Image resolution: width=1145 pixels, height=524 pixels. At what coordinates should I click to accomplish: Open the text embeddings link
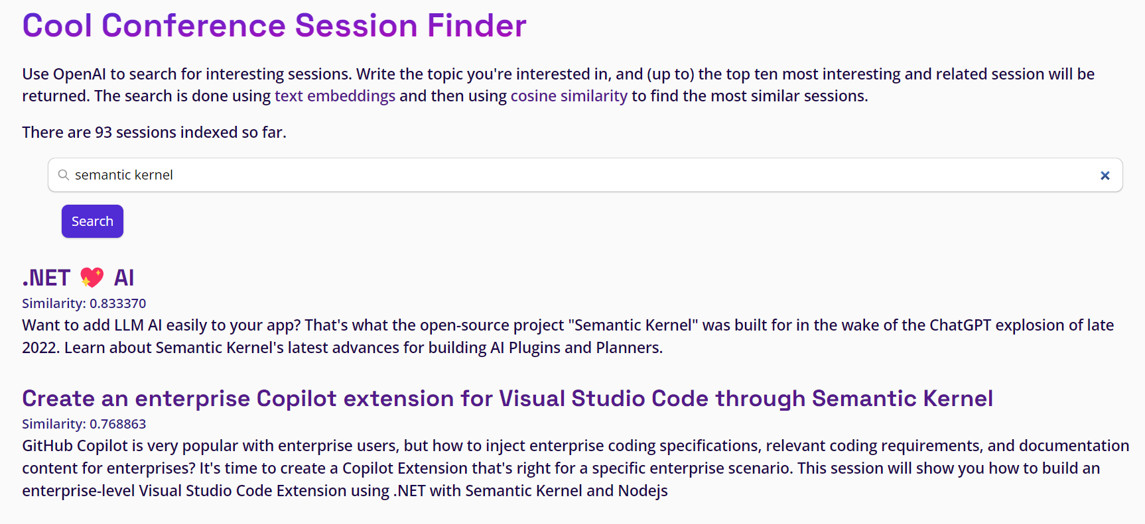pos(334,96)
